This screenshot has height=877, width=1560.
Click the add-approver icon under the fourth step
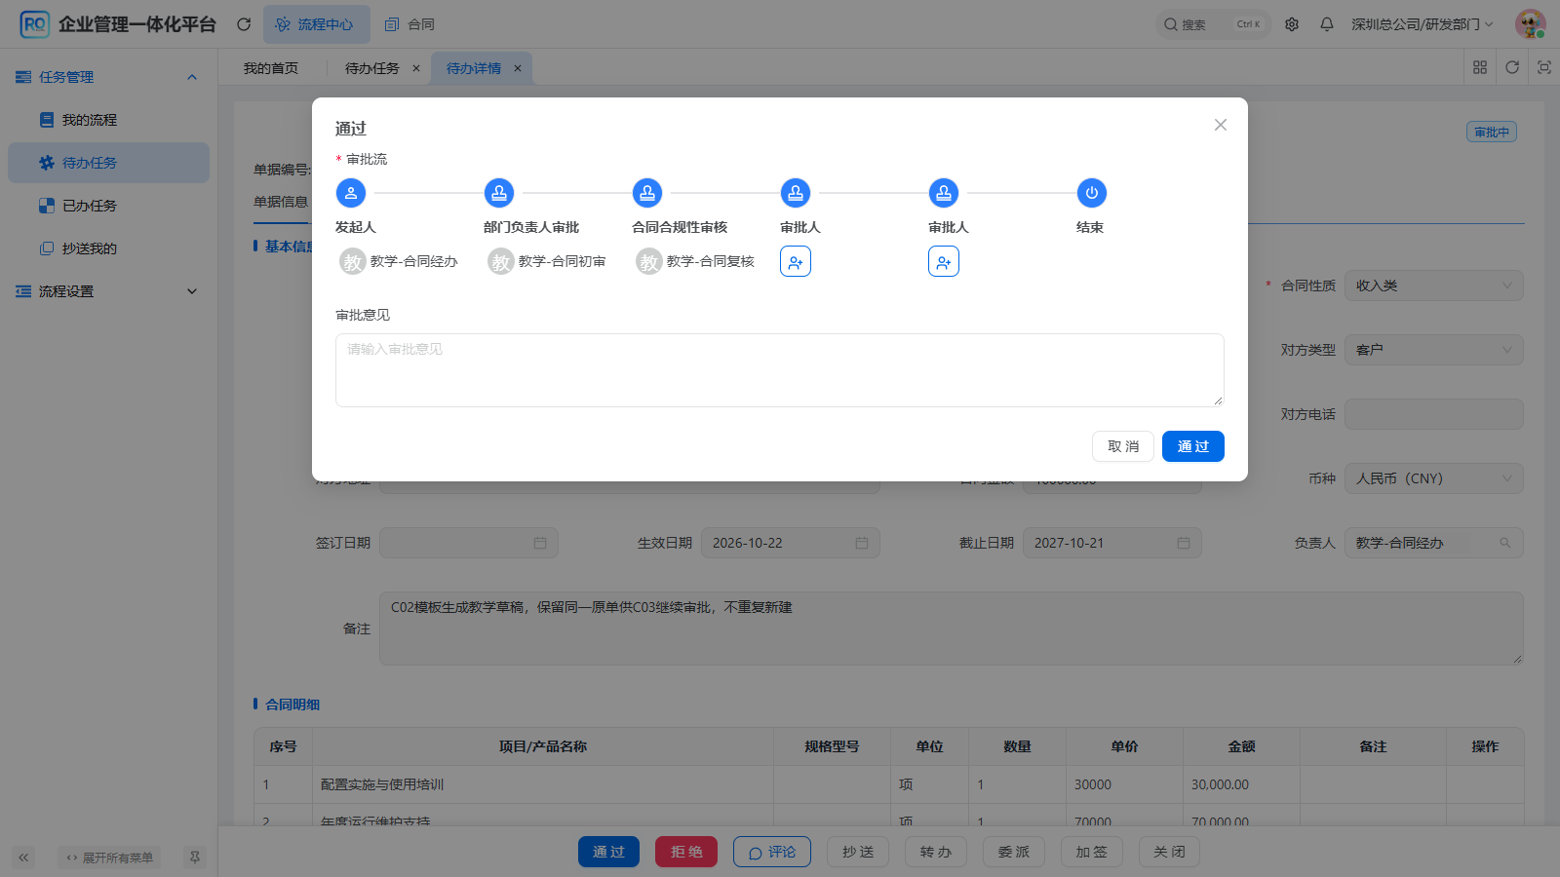click(796, 261)
